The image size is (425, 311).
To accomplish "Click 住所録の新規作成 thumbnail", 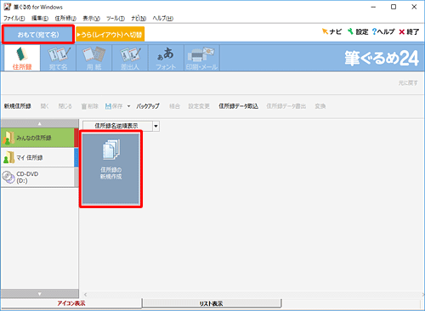I will [x=110, y=169].
